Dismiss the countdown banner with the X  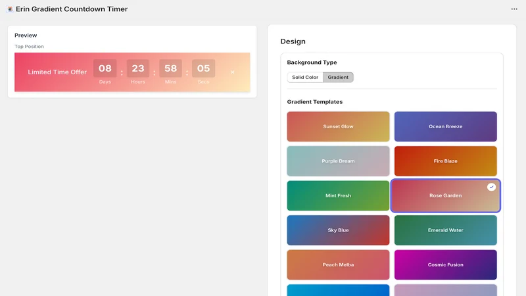tap(233, 72)
